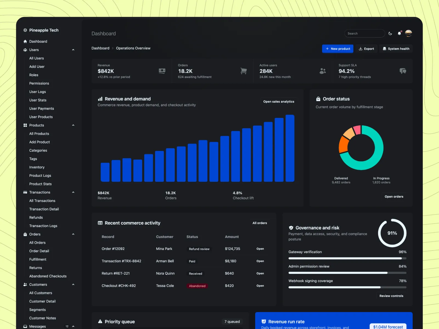Click the New product button
Screen dimensions: 439x329
(x=338, y=49)
